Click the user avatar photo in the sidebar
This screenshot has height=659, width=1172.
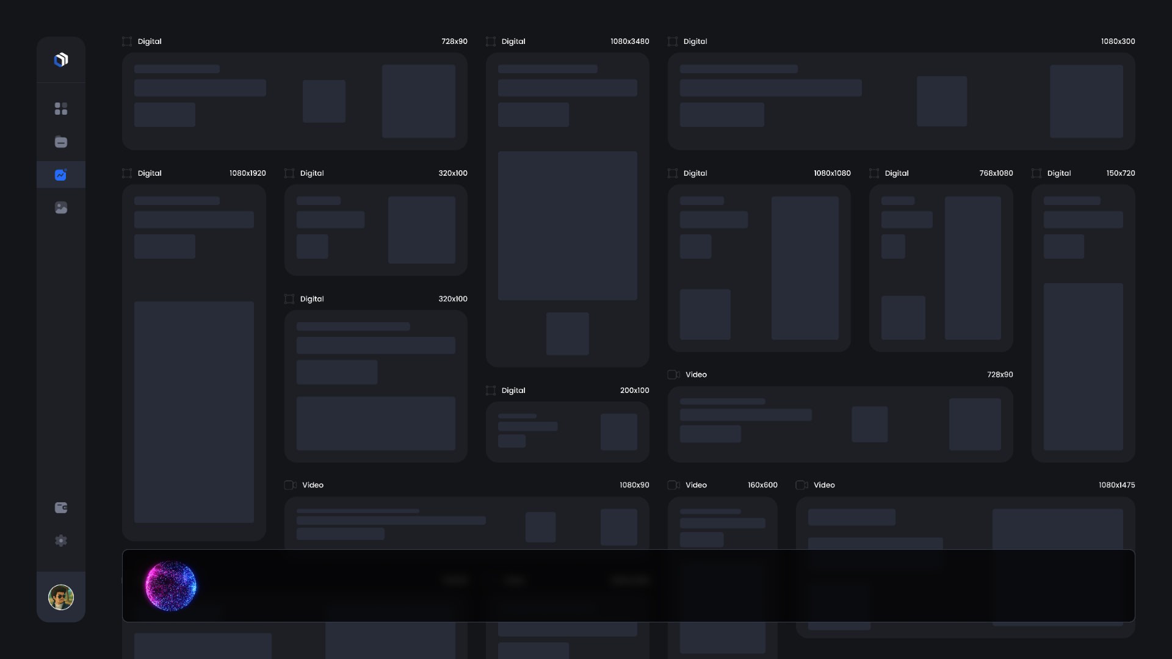click(x=61, y=597)
